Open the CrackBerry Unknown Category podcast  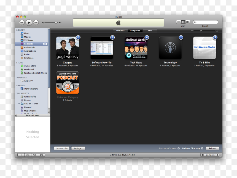68,83
